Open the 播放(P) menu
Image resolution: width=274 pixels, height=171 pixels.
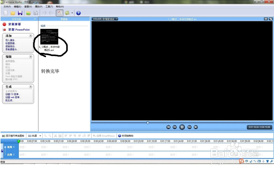click(x=39, y=7)
